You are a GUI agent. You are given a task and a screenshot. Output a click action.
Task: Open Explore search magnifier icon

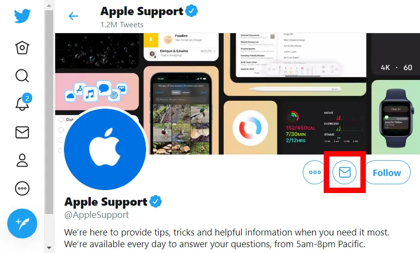point(22,76)
